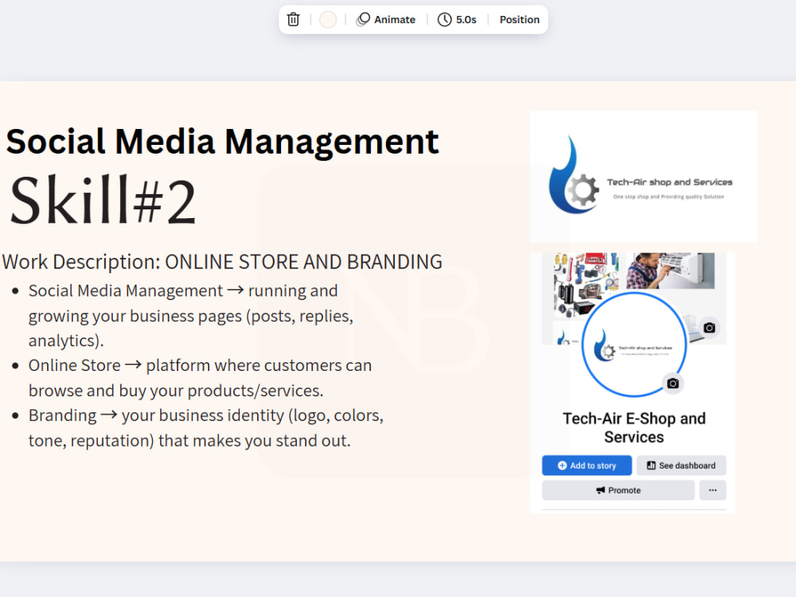Select the Social Media Management heading

tap(222, 142)
